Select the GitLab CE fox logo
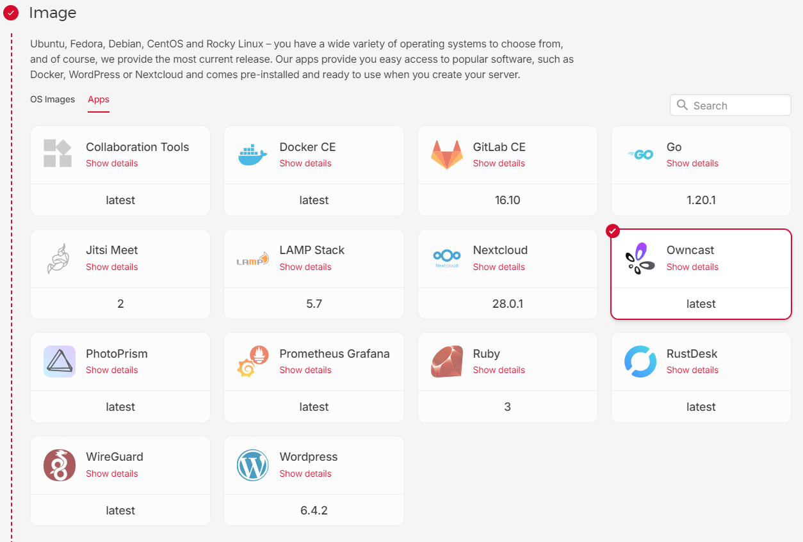 pos(446,154)
